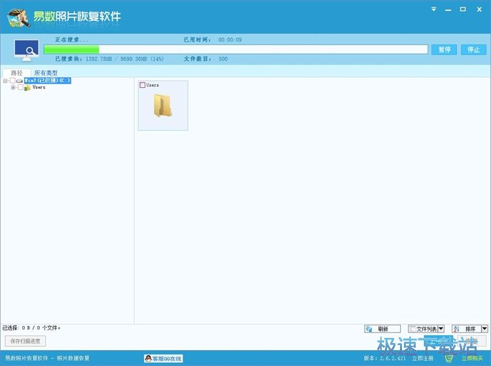Viewport: 491px width, 366px height.
Task: Open 客服QQ在线 customer service link
Action: tap(164, 358)
